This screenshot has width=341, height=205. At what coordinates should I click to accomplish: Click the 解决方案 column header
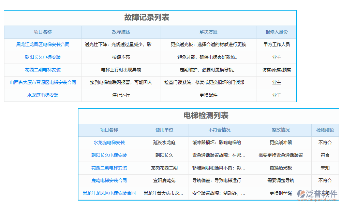[208, 32]
